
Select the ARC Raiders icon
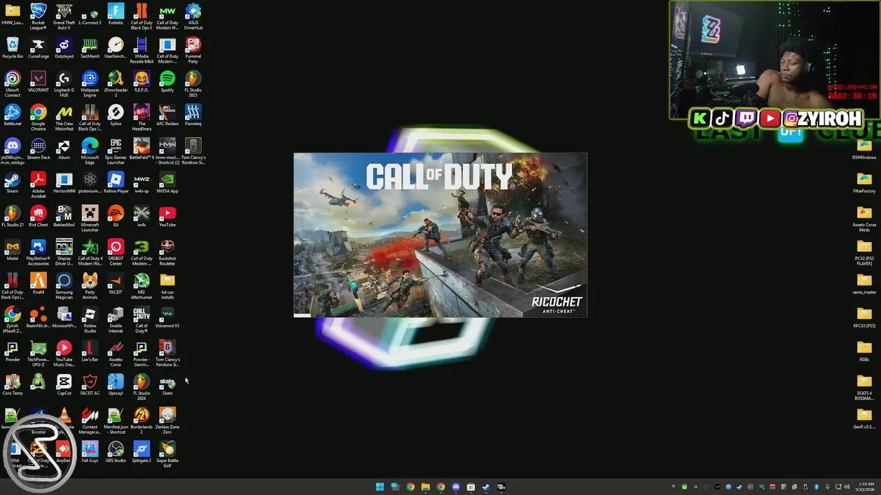[167, 115]
